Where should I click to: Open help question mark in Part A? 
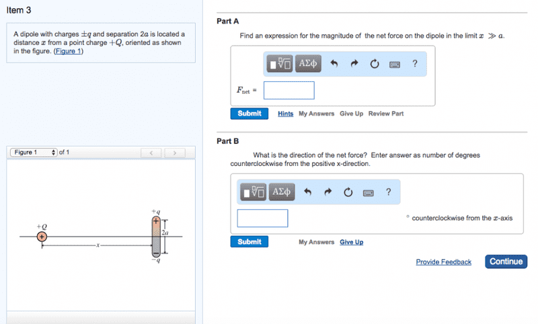coord(415,65)
